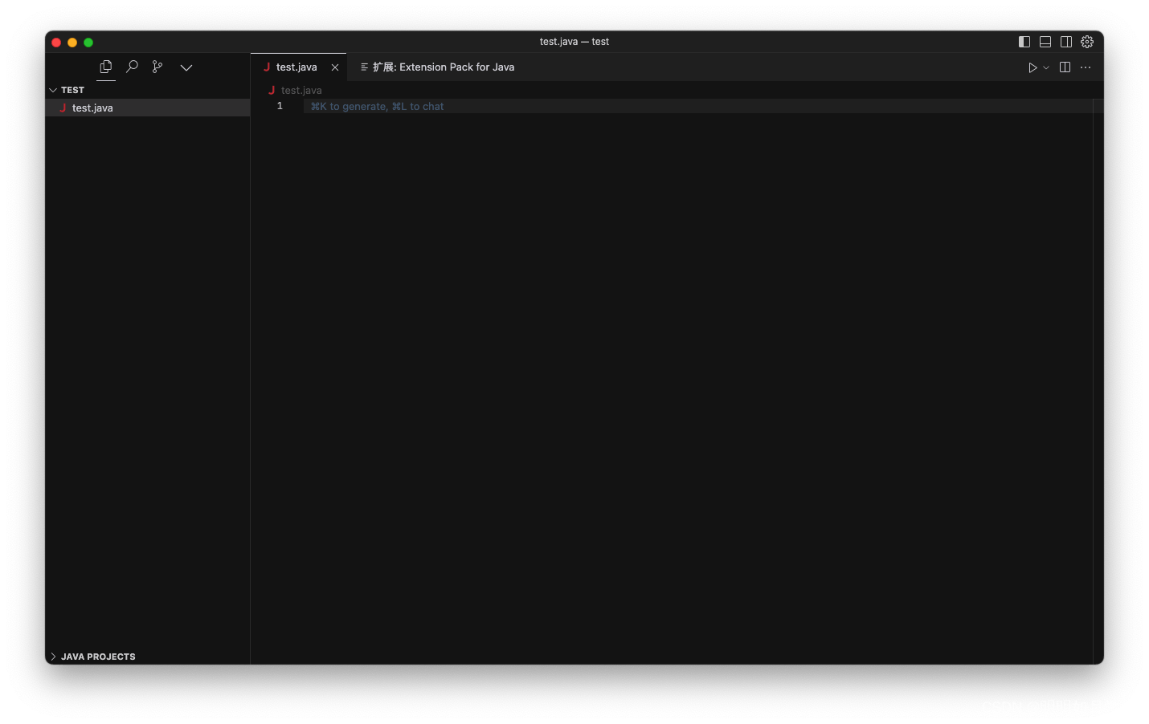The width and height of the screenshot is (1149, 724).
Task: Open the Source Control view icon
Action: (157, 67)
